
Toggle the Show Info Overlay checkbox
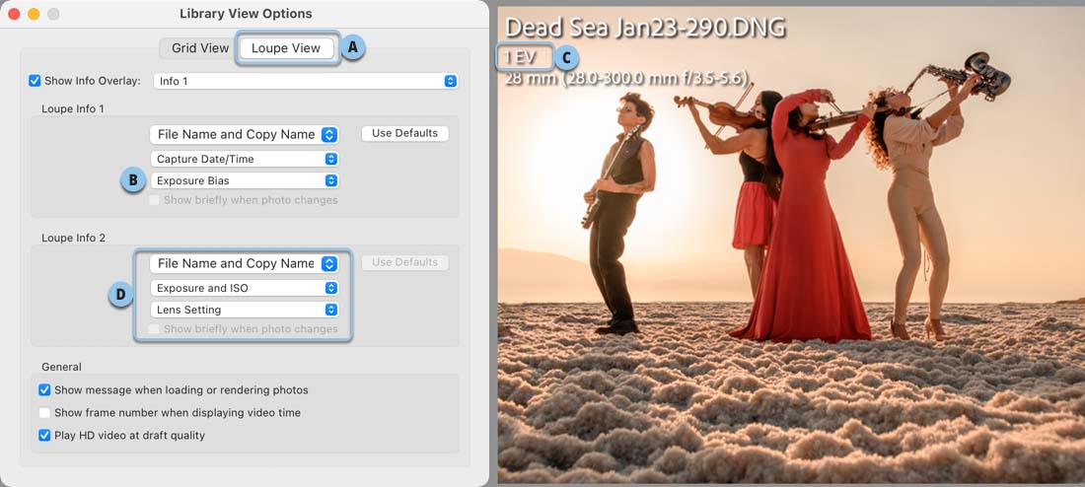(x=35, y=81)
